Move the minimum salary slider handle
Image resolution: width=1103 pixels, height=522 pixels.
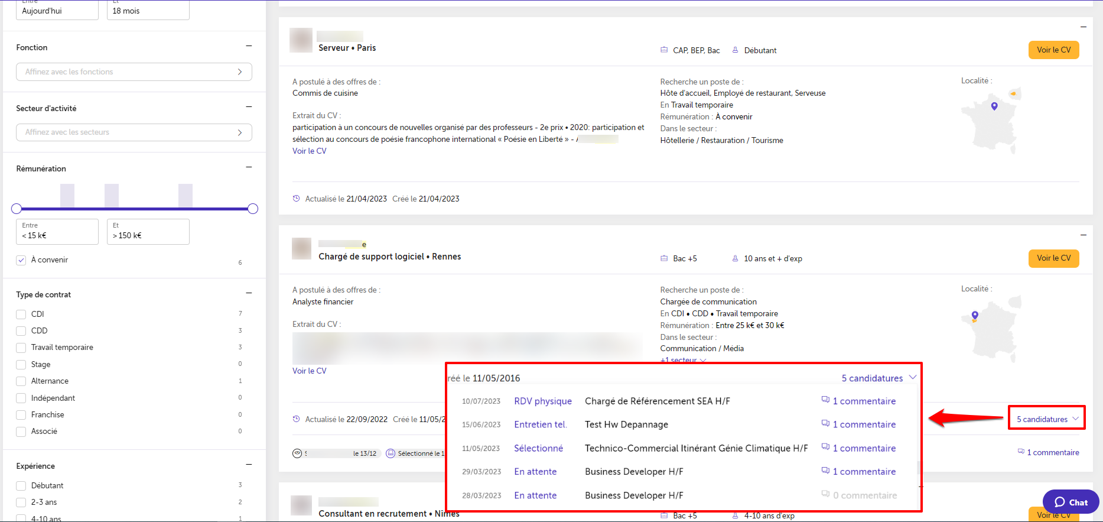coord(17,209)
